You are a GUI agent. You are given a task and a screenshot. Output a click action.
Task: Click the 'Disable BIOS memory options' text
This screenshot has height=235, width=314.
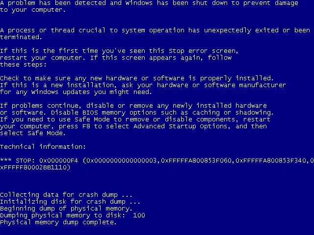(x=104, y=113)
